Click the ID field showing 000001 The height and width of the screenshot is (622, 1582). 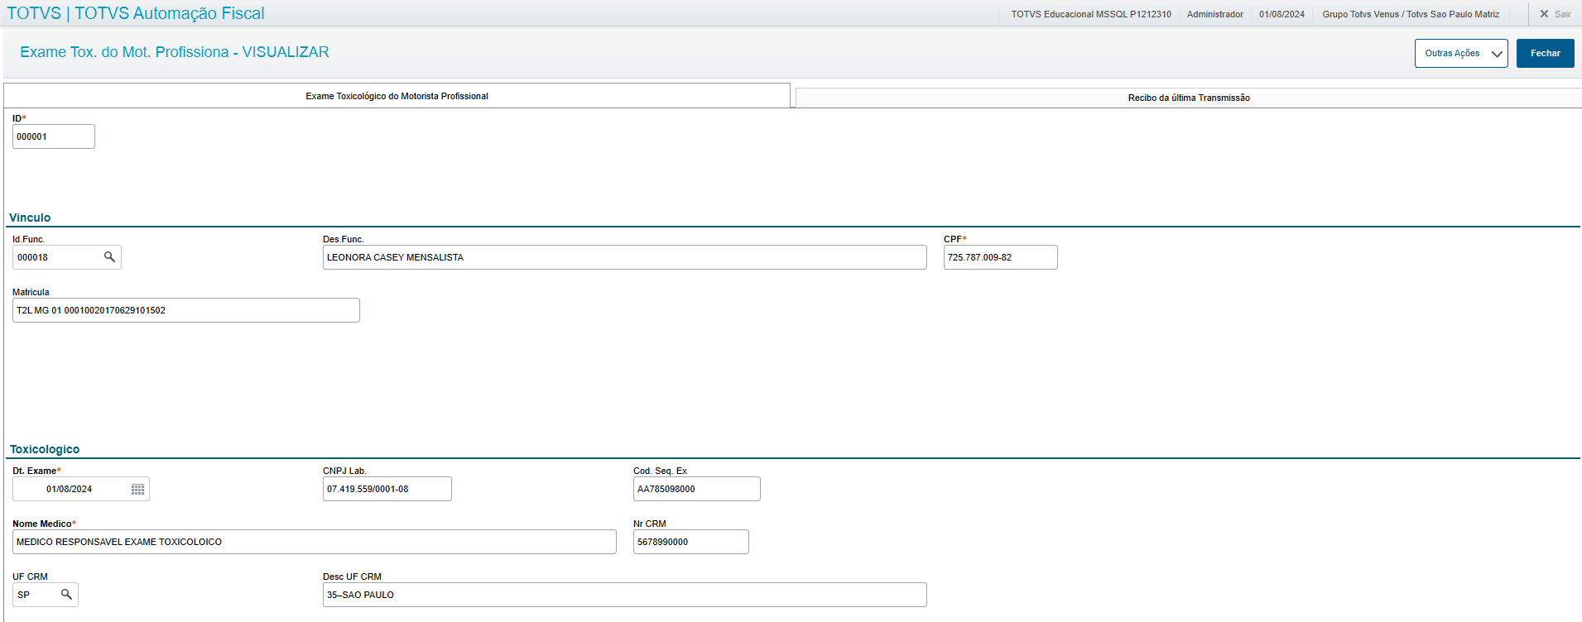(54, 136)
